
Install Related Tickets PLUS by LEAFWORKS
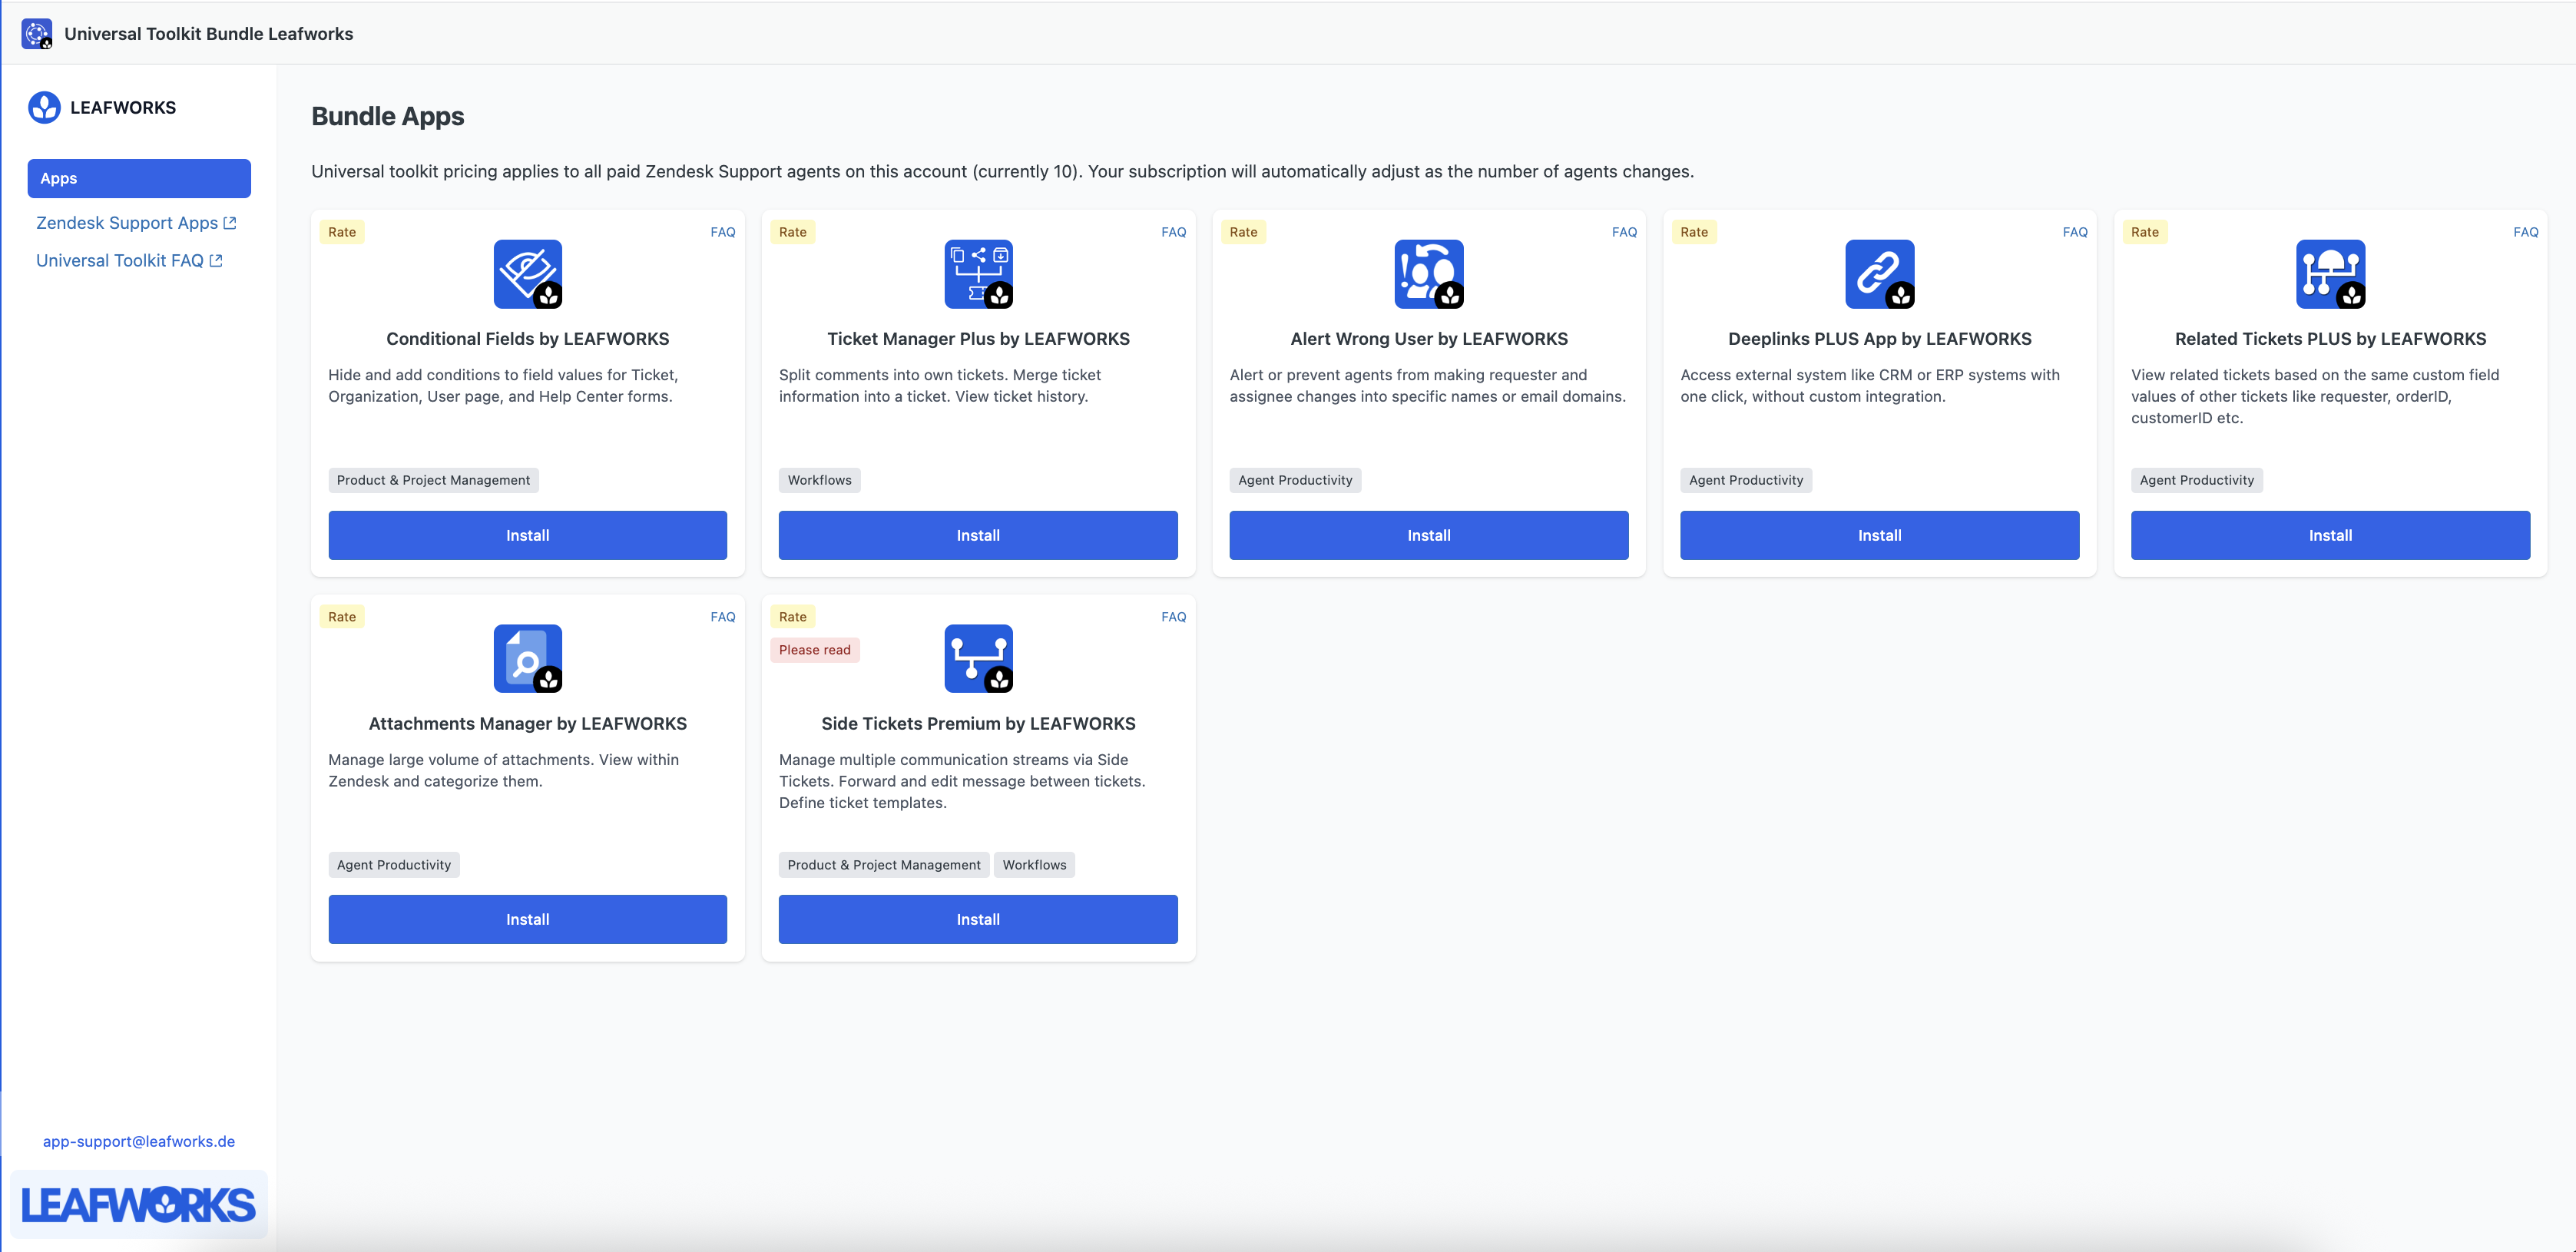pyautogui.click(x=2330, y=535)
